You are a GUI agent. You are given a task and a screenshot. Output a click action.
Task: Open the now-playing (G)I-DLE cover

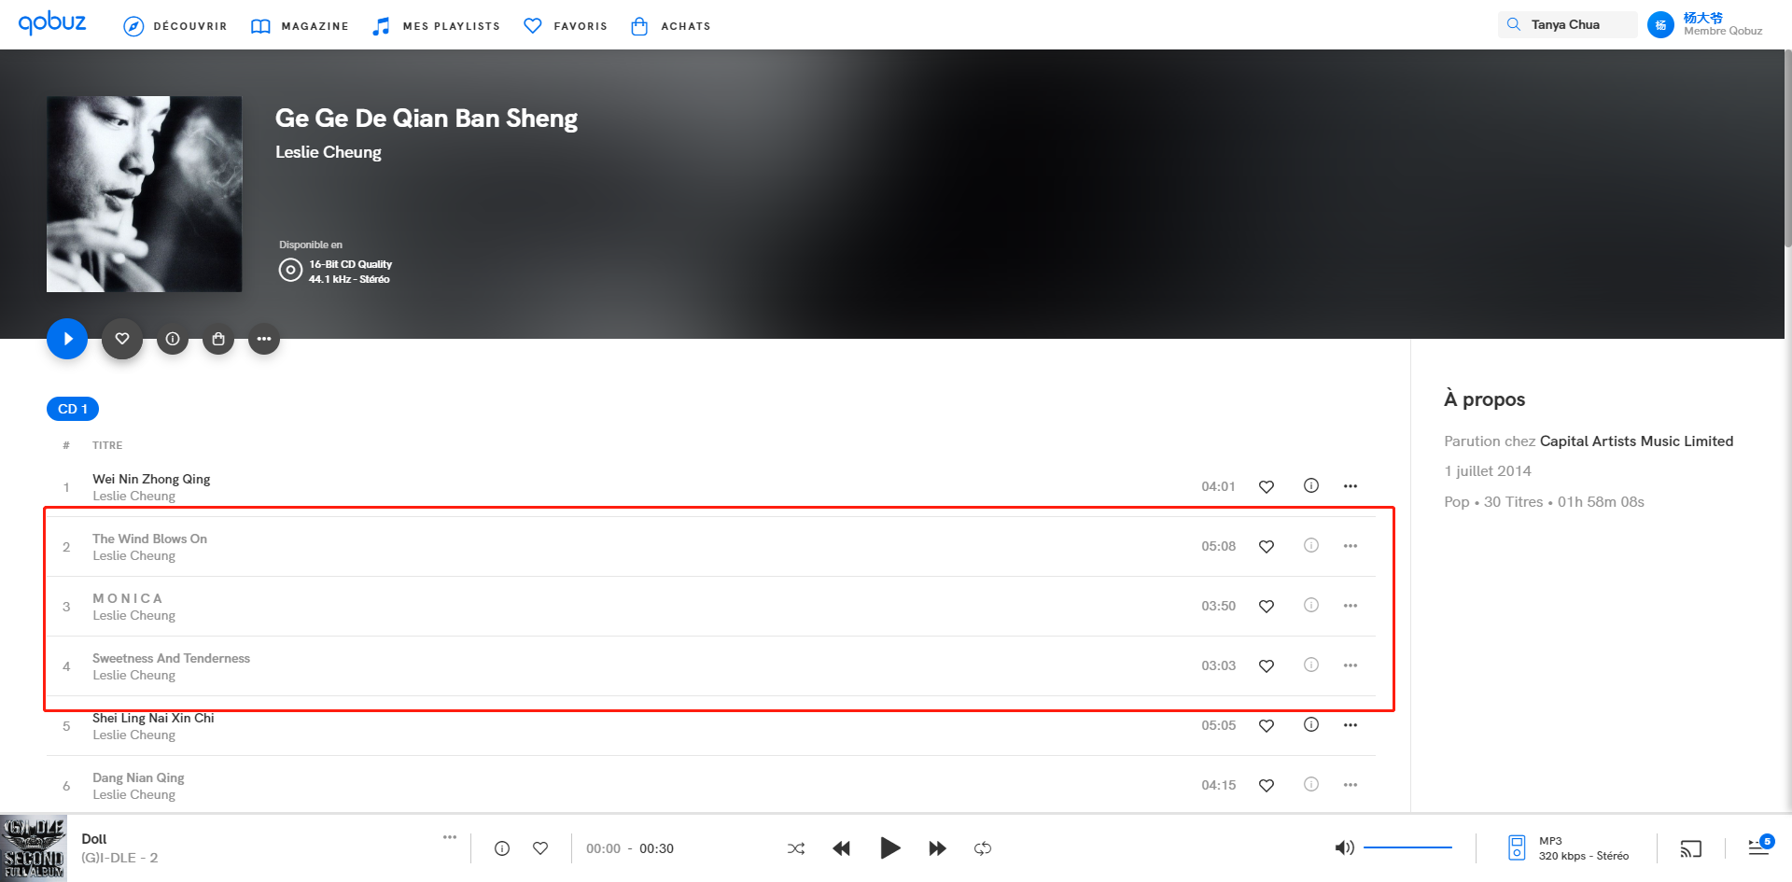pos(33,847)
